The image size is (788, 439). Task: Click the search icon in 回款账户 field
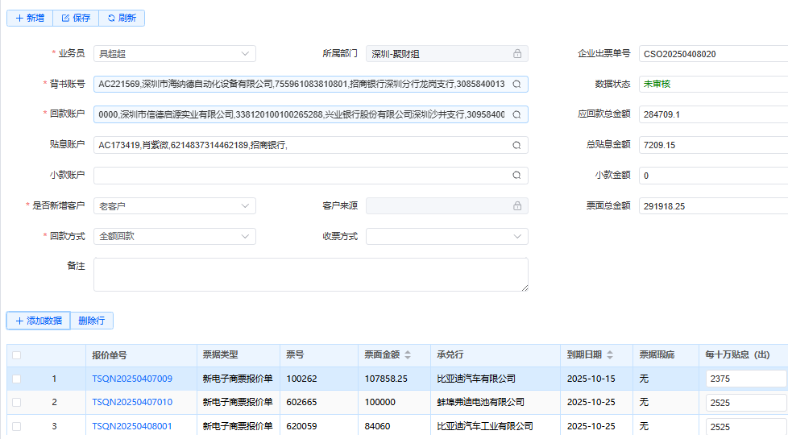pyautogui.click(x=516, y=114)
